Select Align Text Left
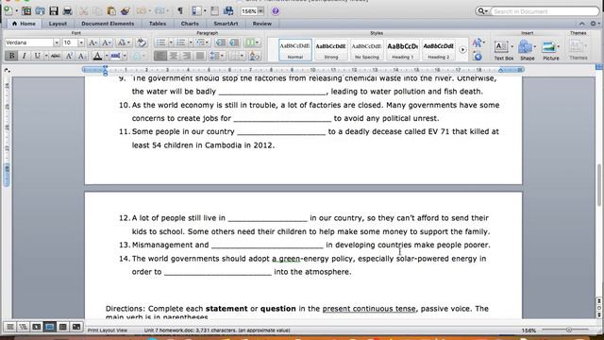 pos(160,56)
